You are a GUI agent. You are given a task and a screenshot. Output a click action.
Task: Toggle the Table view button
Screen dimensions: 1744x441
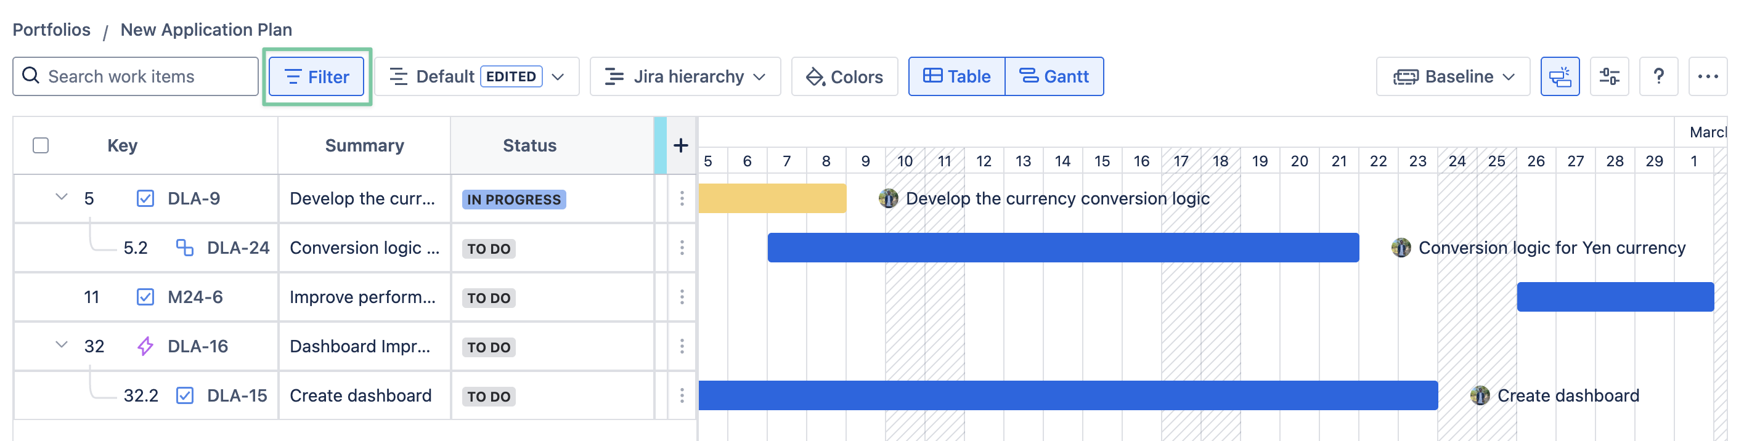click(x=956, y=76)
